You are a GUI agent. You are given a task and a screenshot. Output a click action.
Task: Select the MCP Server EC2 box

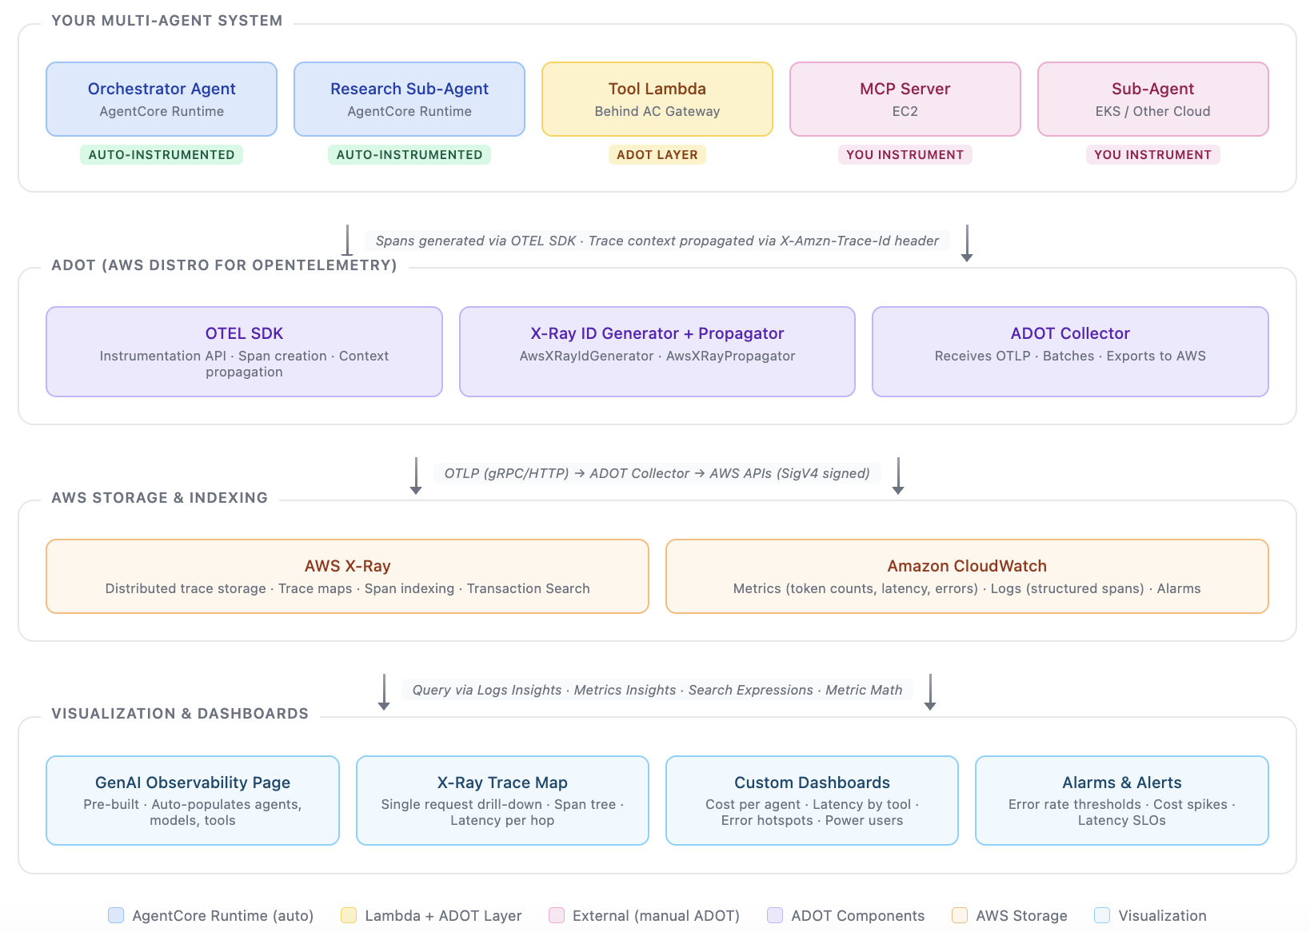905,99
